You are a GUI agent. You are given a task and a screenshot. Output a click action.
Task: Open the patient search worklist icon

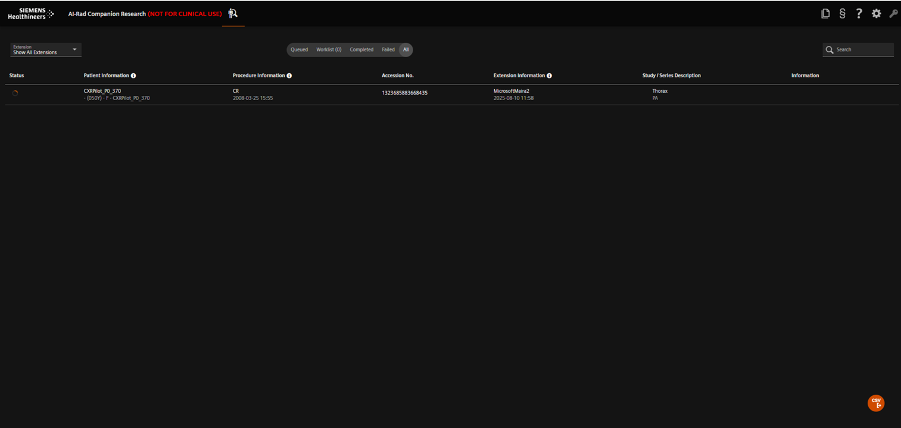pyautogui.click(x=233, y=13)
